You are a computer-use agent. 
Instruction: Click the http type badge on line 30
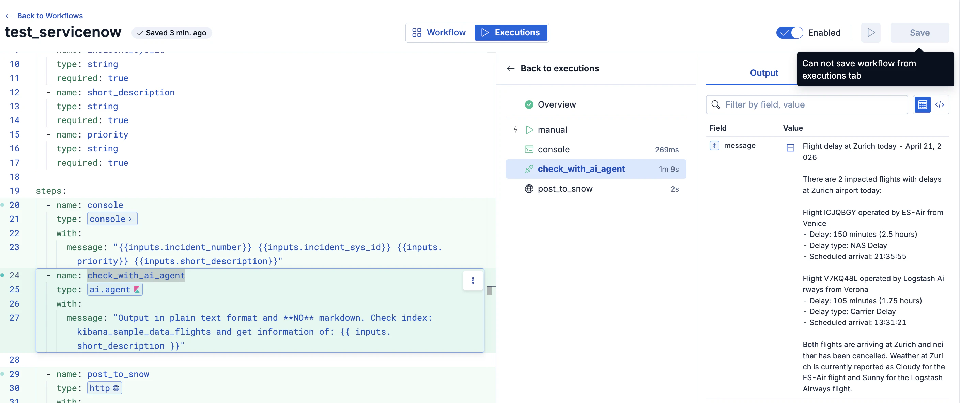(104, 388)
